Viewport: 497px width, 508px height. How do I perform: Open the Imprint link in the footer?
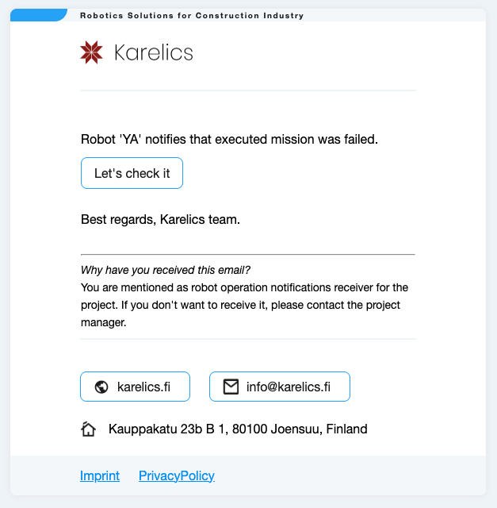(100, 476)
